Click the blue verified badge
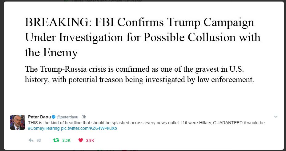This screenshot has width=286, height=151. [x=54, y=117]
